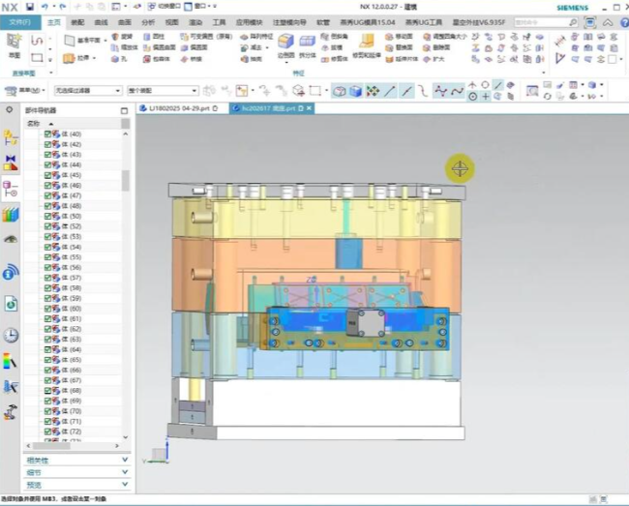The height and width of the screenshot is (506, 629).
Task: Select the 删除面 delete face tool
Action: pos(436,47)
